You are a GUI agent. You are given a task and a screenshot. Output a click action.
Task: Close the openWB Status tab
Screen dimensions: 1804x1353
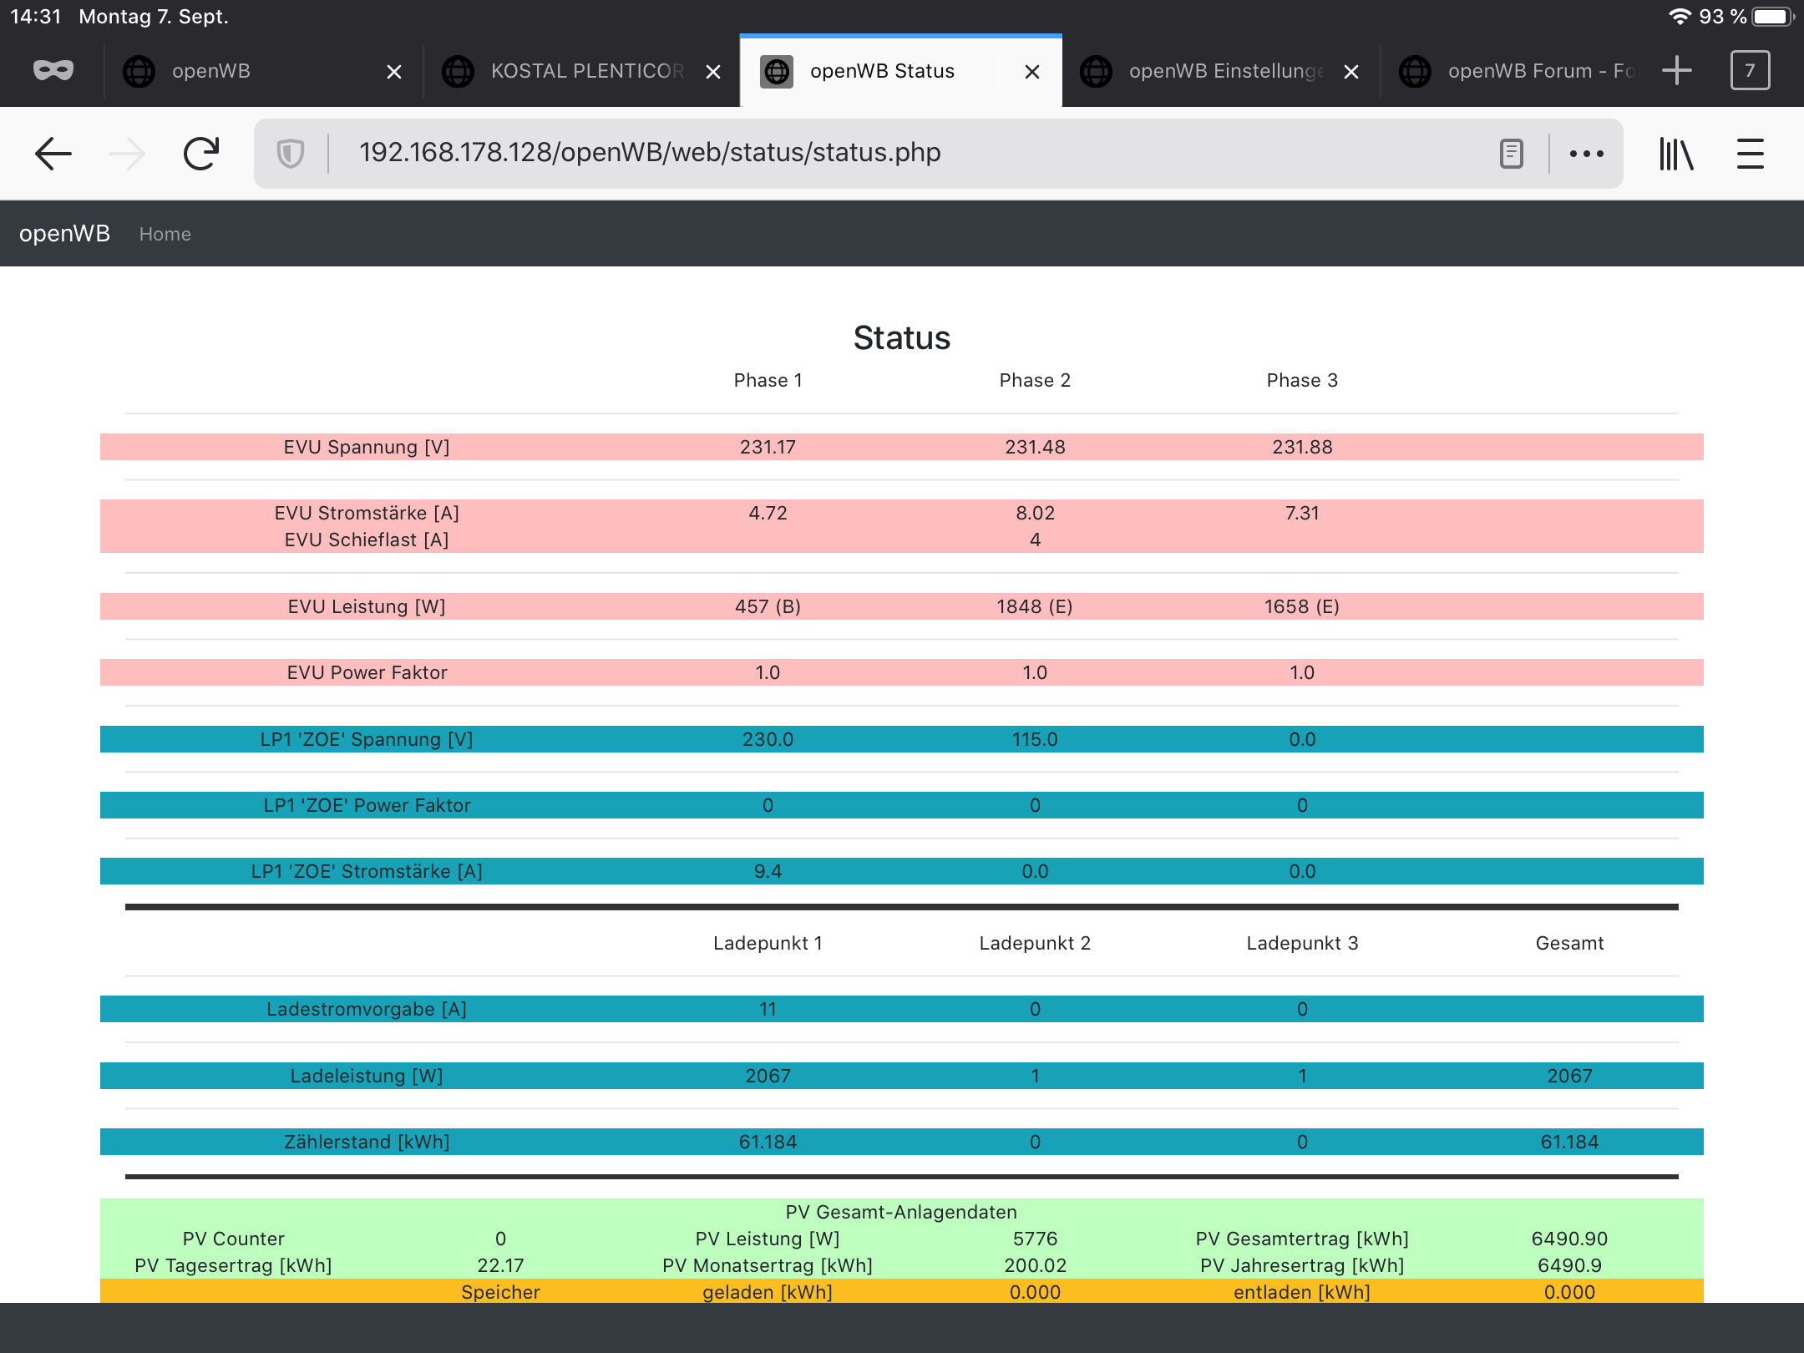(1032, 72)
